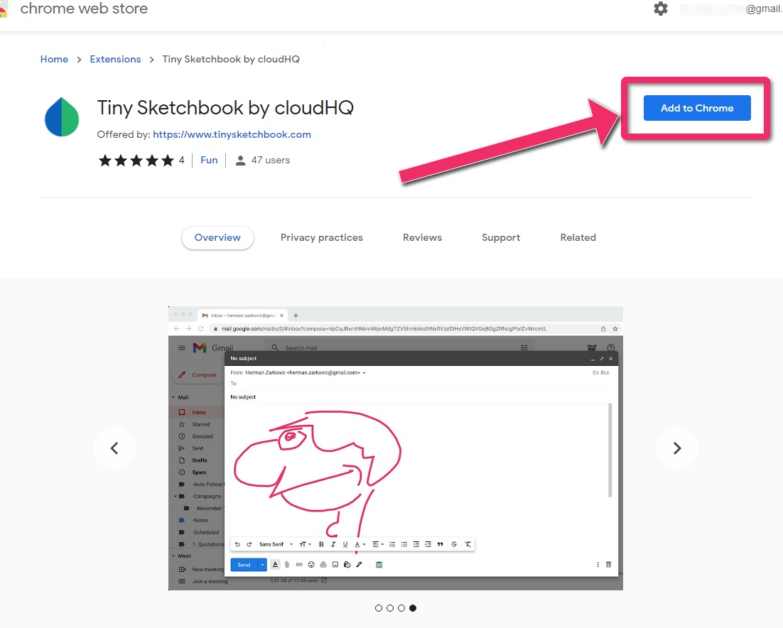Select the second carousel dot
783x628 pixels.
(x=390, y=608)
